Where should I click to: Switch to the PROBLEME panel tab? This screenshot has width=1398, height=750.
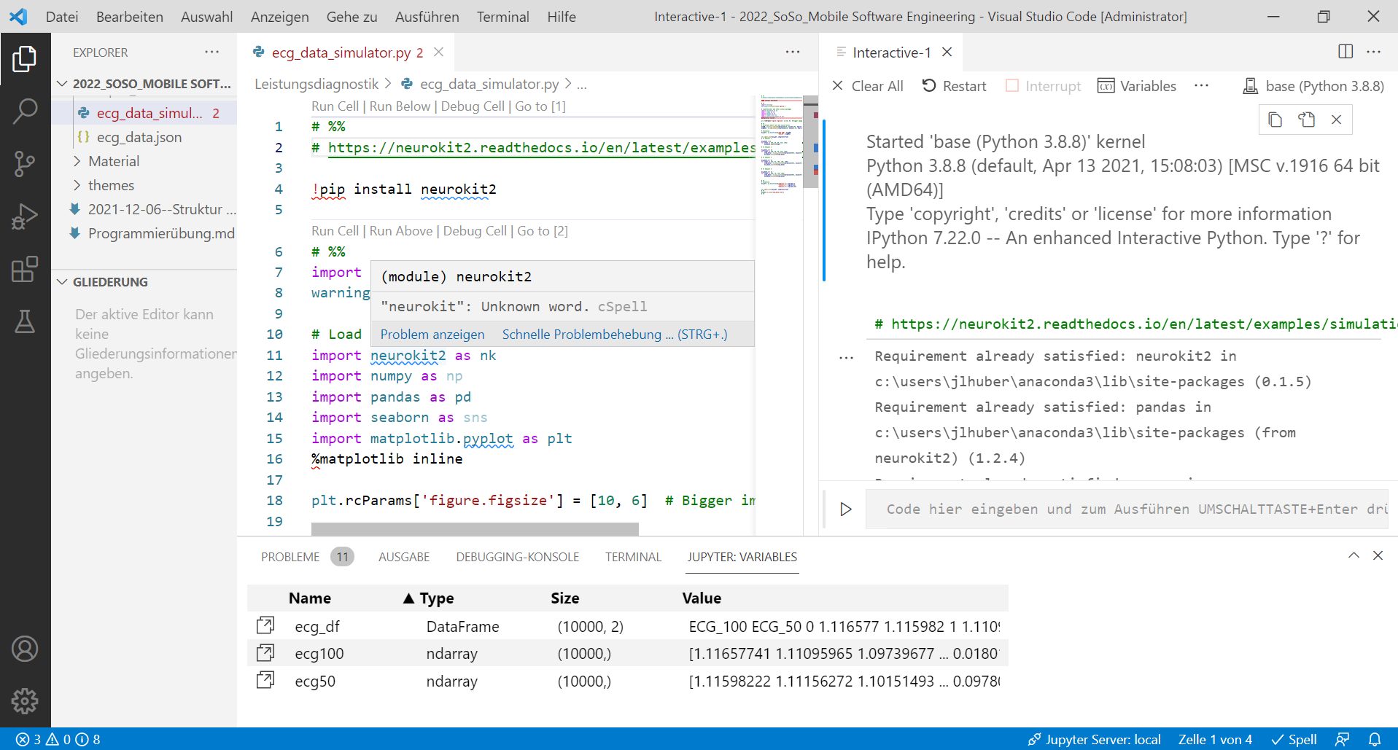(x=307, y=557)
